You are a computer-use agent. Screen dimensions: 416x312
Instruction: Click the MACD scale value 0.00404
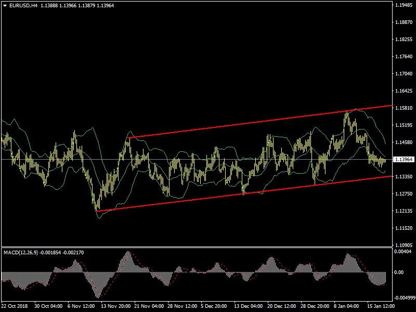click(404, 252)
